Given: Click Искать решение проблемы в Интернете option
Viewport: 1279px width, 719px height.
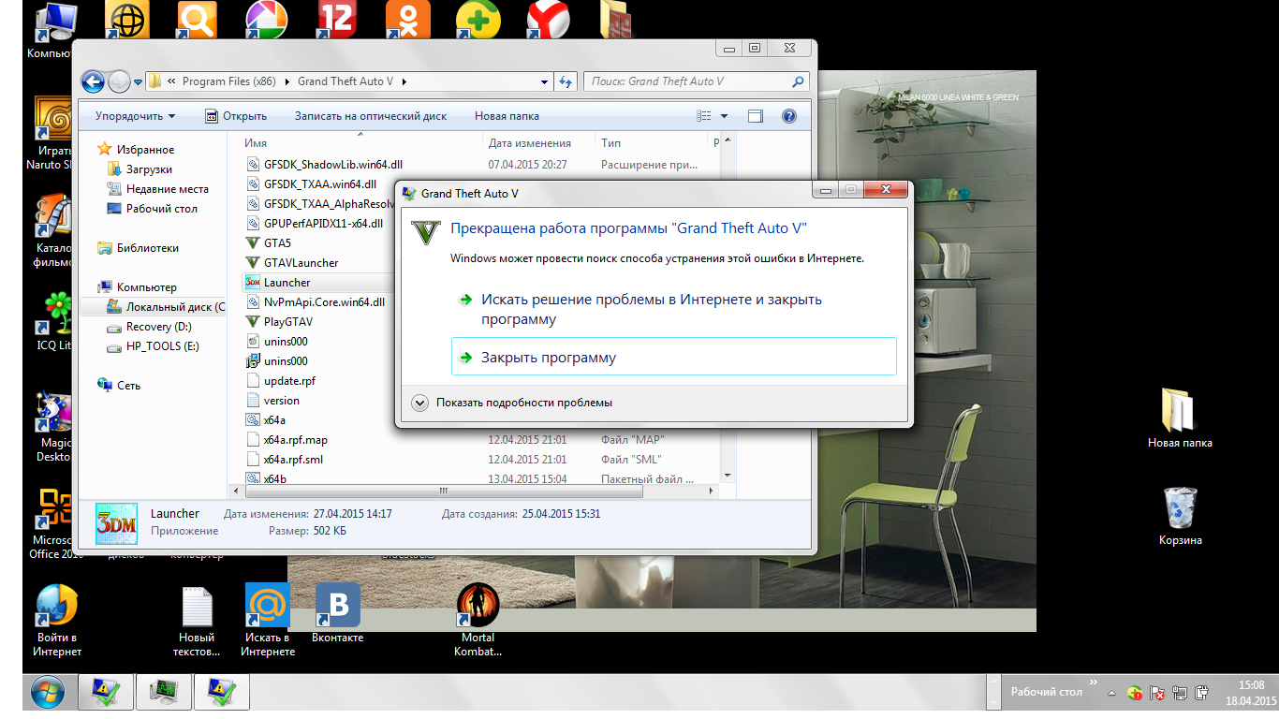Looking at the screenshot, I should coord(671,309).
